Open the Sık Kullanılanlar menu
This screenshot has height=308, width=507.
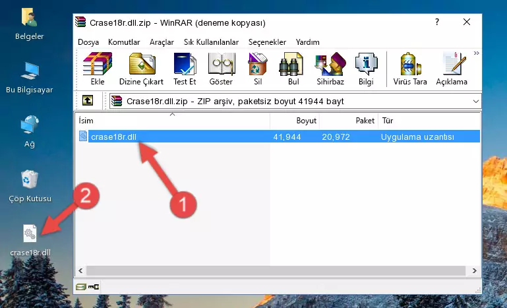211,42
